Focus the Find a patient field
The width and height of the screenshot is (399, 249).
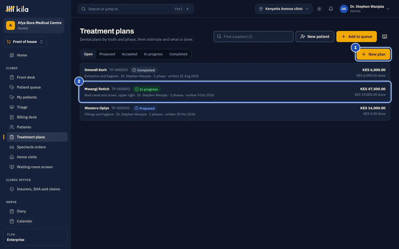point(254,37)
